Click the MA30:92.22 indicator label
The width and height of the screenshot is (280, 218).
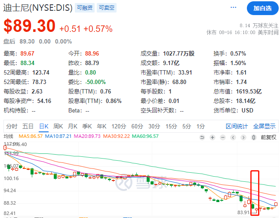[116, 136]
